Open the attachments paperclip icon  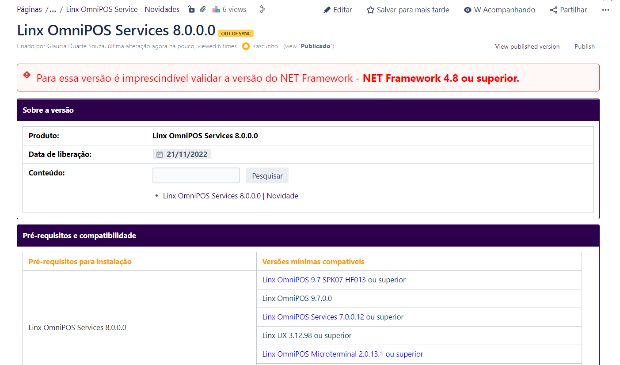coord(203,9)
